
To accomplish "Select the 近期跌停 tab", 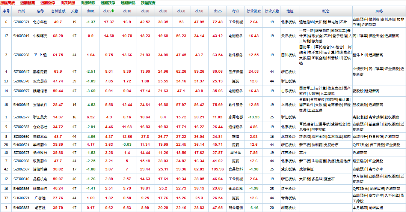I will [x=108, y=3].
